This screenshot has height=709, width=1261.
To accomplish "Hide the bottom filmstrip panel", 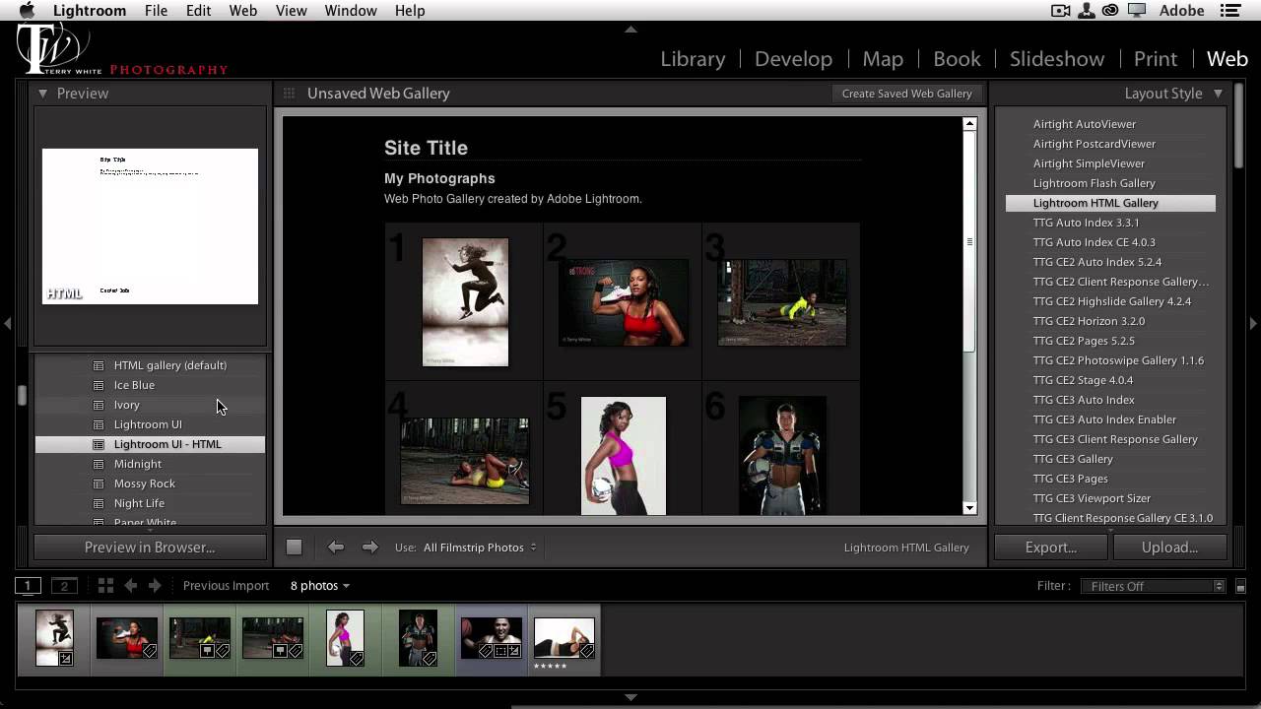I will [630, 697].
